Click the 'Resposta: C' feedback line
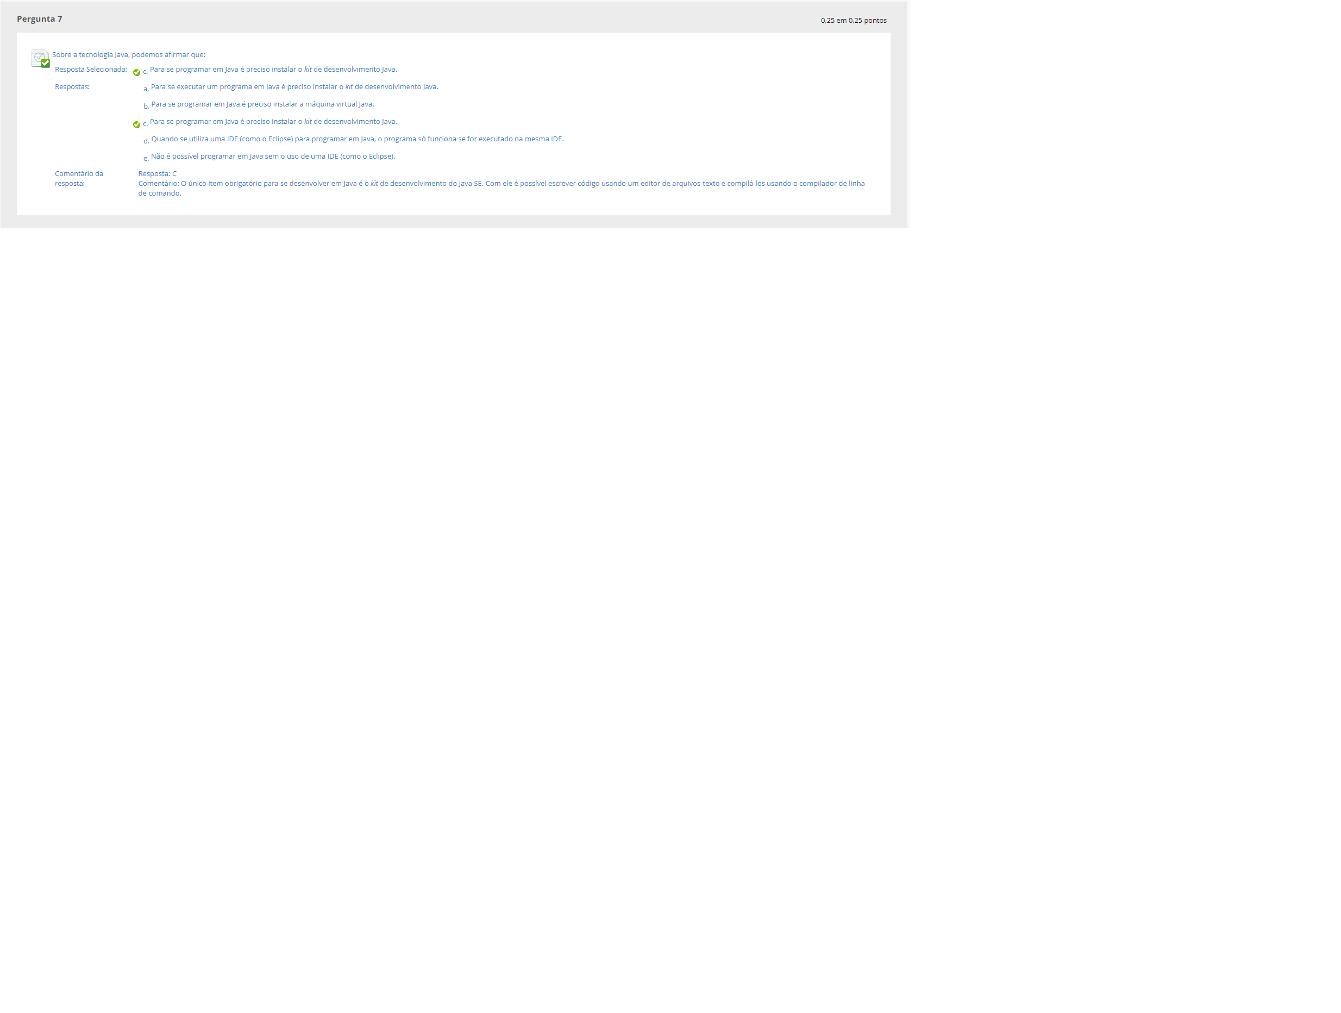Viewport: 1341px width, 1013px height. click(158, 173)
